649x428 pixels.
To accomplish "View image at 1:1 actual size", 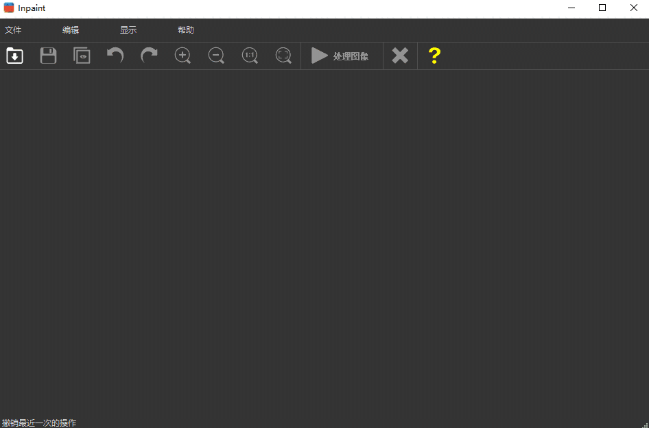I will click(x=250, y=56).
